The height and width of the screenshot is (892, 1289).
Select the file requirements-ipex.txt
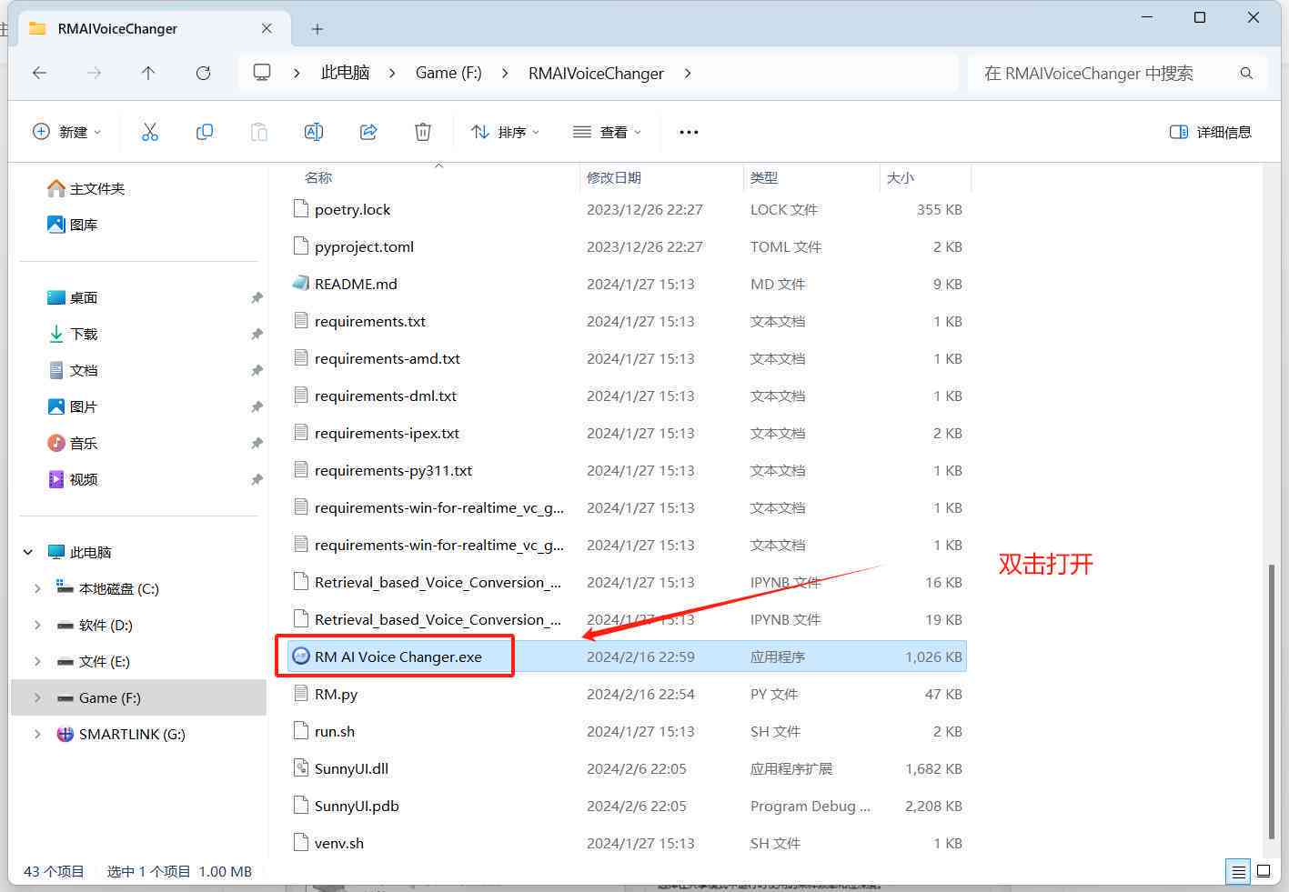pos(387,433)
